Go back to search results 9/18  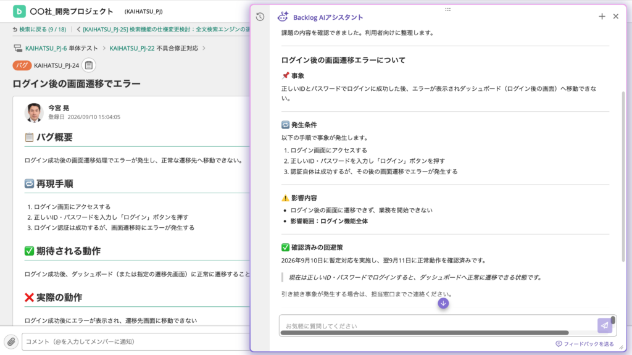pos(39,30)
